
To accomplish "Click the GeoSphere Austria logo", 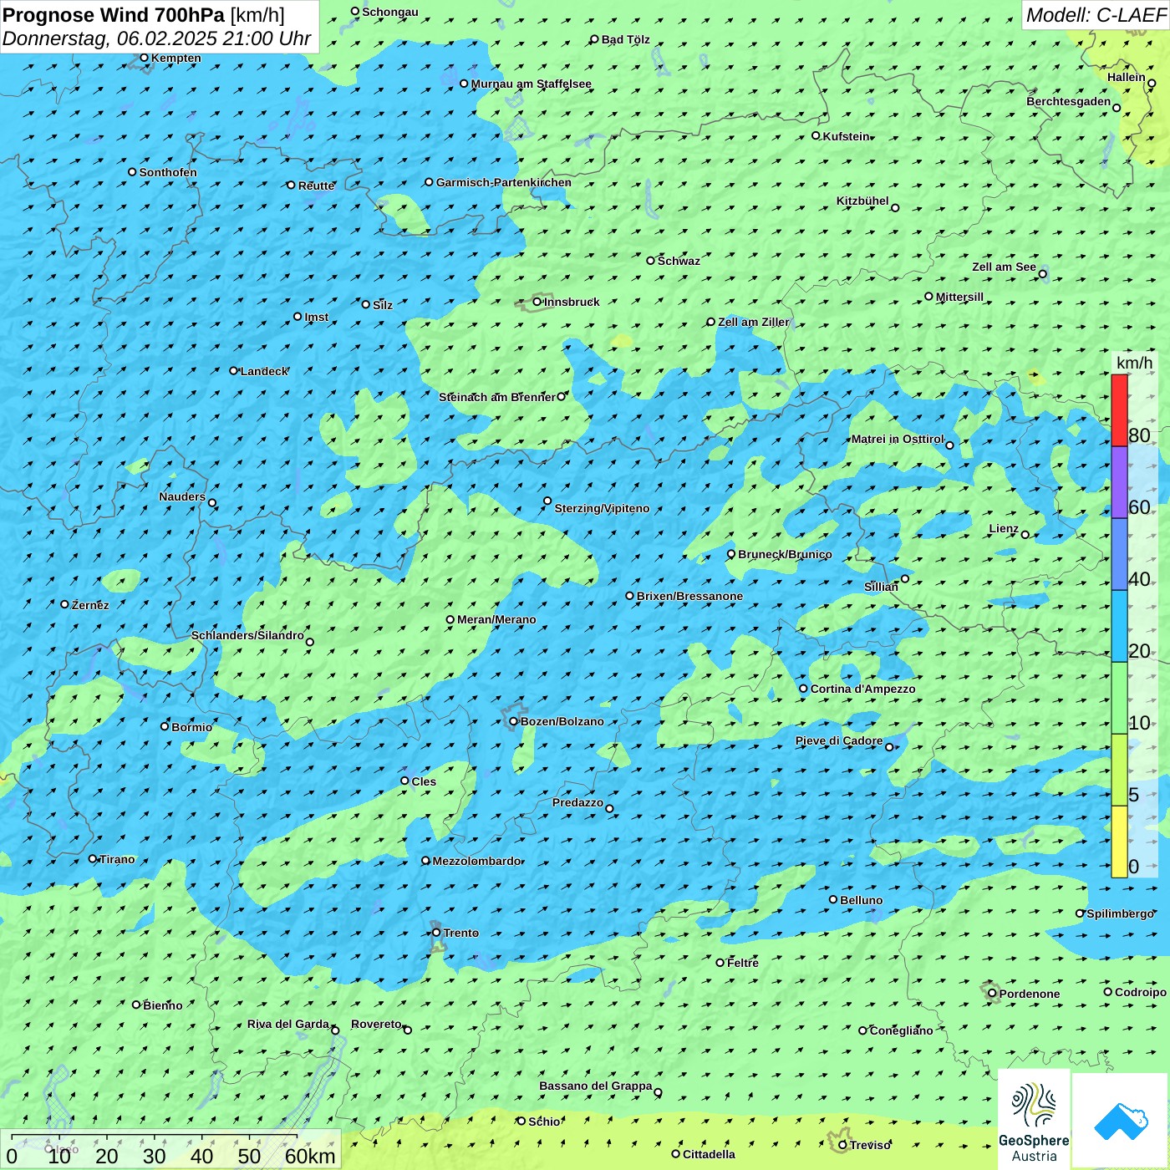I will coord(1034,1118).
